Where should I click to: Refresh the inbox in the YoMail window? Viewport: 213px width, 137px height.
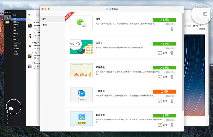pos(33,15)
